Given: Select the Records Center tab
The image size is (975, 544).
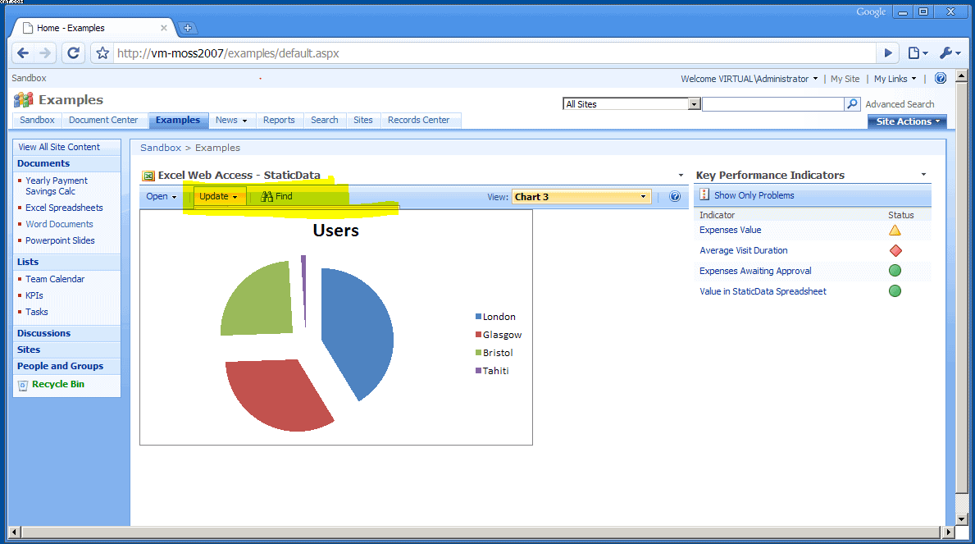Looking at the screenshot, I should coord(418,120).
